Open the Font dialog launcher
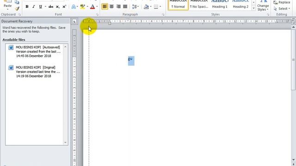Image resolution: width=296 pixels, height=166 pixels. tap(98, 14)
